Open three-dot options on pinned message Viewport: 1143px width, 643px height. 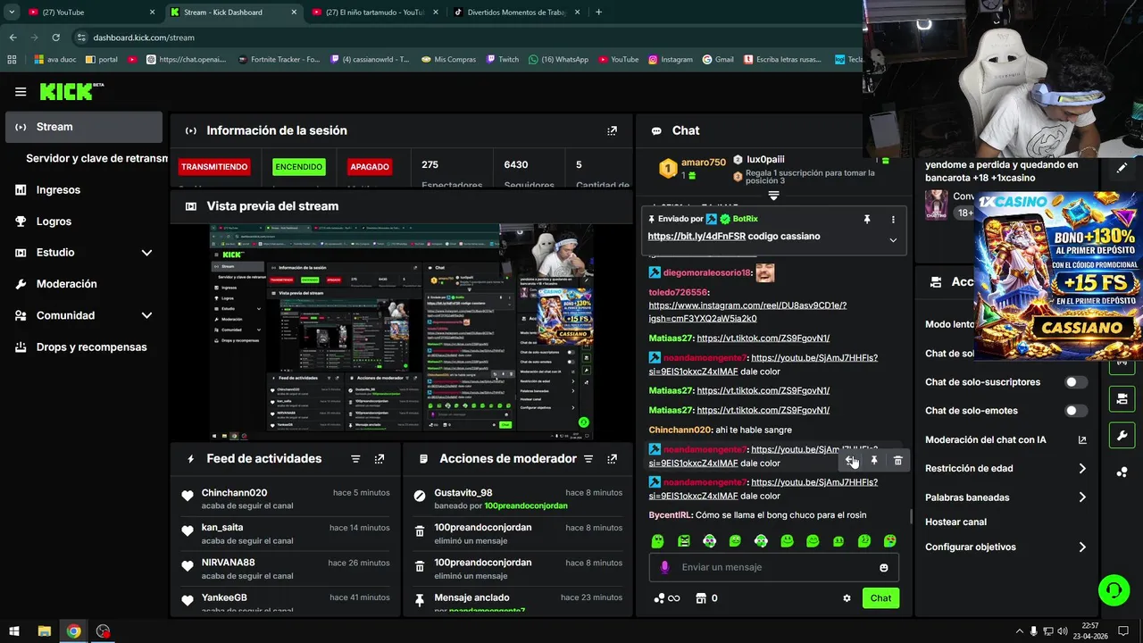point(893,219)
